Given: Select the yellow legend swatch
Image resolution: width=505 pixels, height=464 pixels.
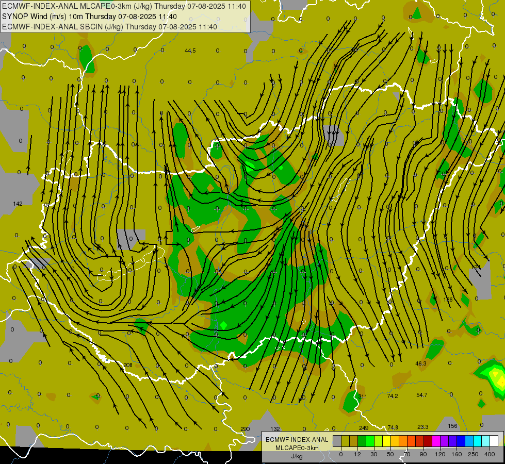Looking at the screenshot, I should (x=387, y=441).
